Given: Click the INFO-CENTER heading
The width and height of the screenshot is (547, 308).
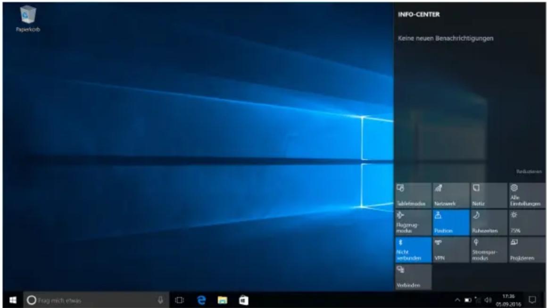Looking at the screenshot, I should [419, 15].
